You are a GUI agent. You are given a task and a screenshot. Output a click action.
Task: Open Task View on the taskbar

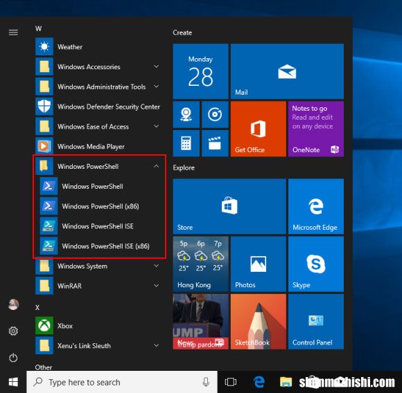pyautogui.click(x=231, y=382)
